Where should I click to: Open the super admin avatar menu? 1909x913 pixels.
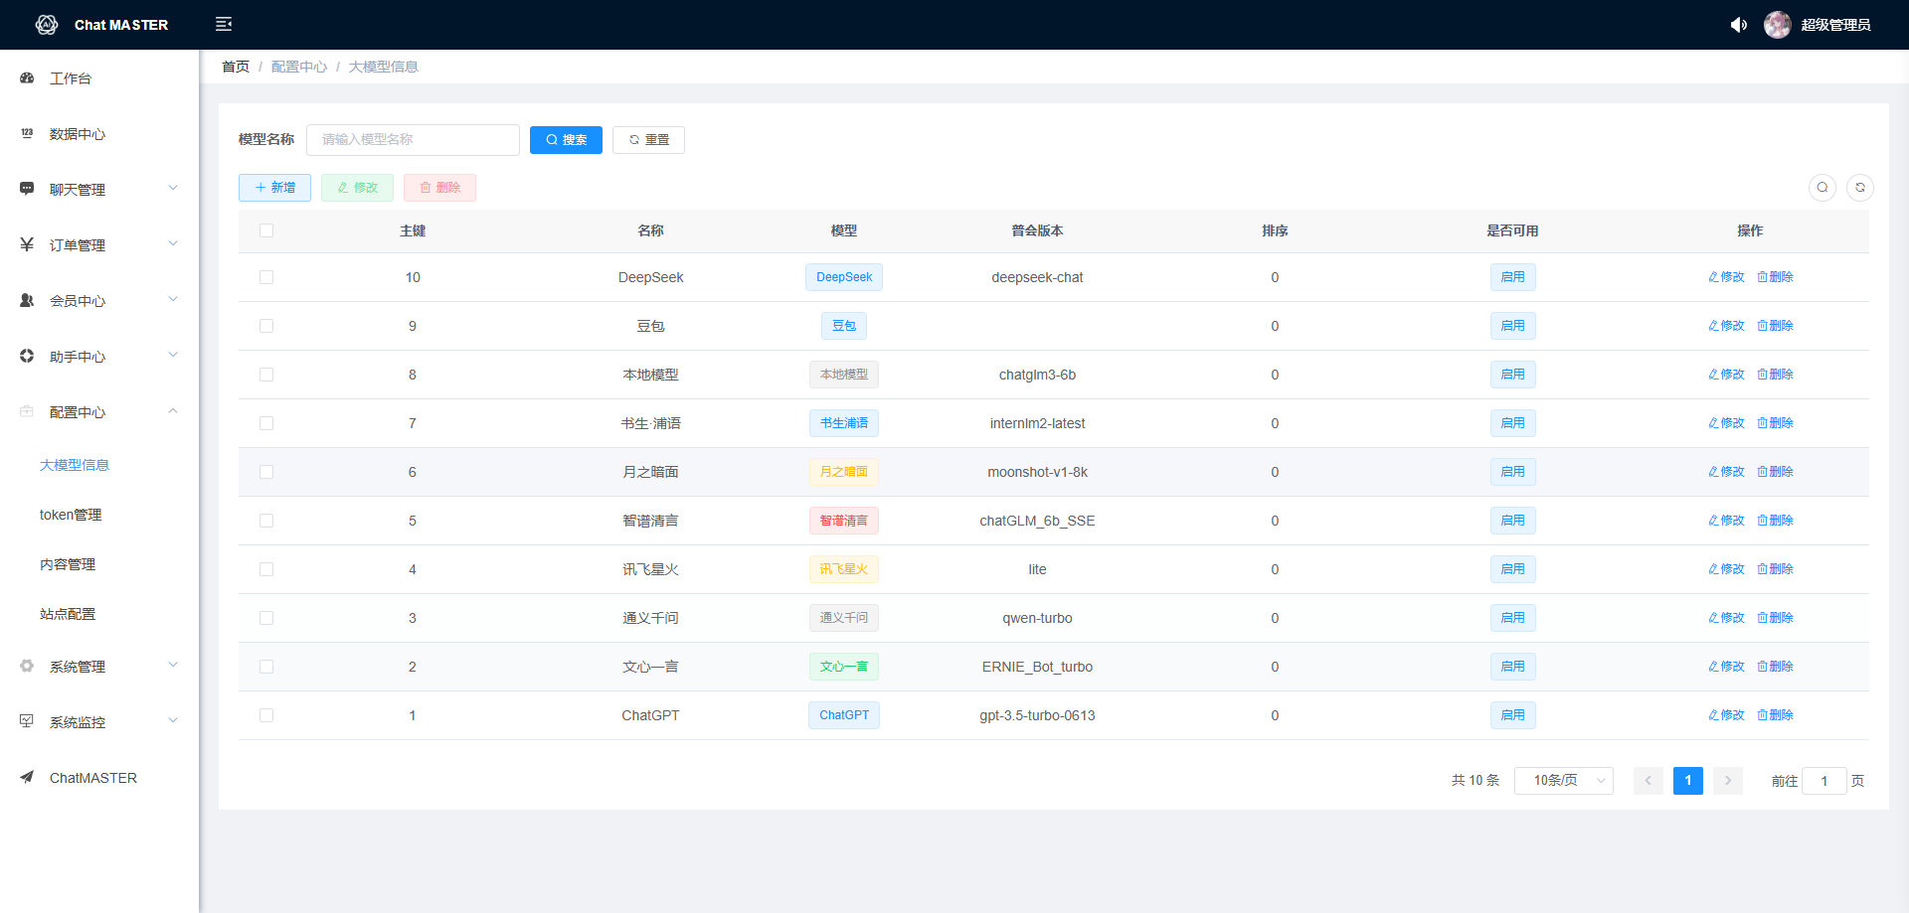pyautogui.click(x=1777, y=25)
